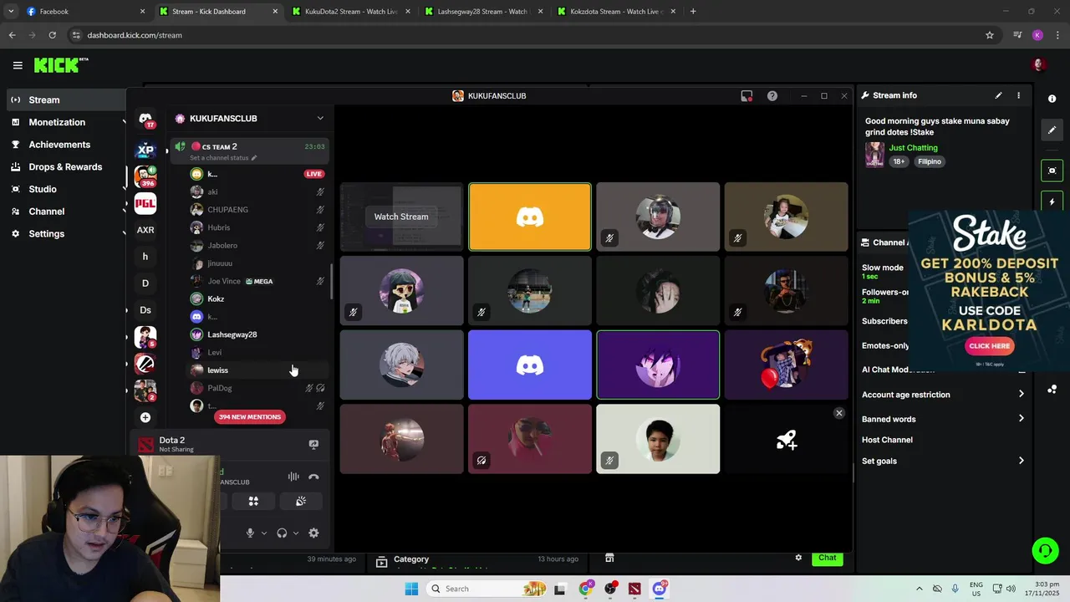
Task: Open Discord help icon
Action: point(772,96)
